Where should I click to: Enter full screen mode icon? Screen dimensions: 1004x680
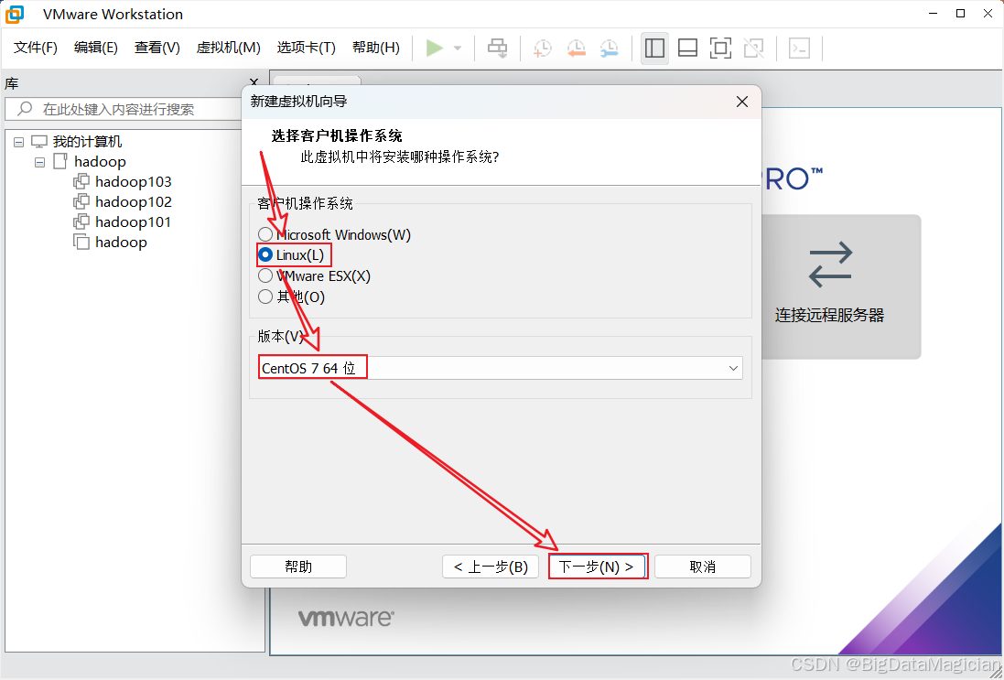pyautogui.click(x=721, y=48)
